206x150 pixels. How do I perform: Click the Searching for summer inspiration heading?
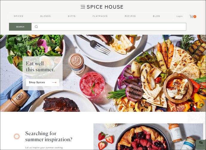click(49, 136)
